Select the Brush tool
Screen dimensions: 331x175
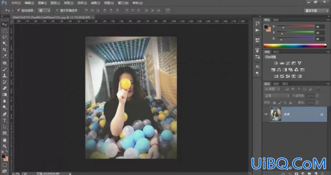(x=4, y=69)
